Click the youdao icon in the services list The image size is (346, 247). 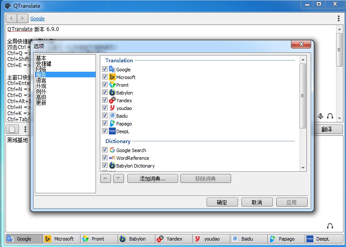pos(112,108)
